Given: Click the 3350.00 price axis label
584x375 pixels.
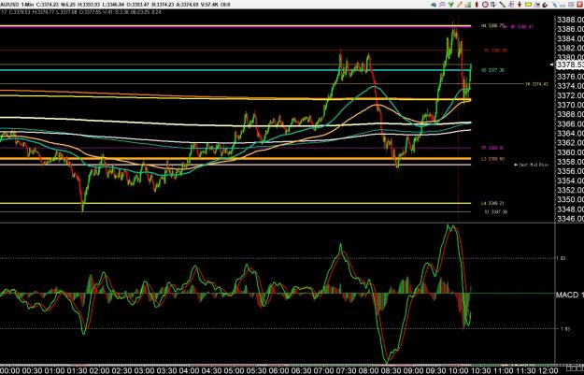Looking at the screenshot, I should pyautogui.click(x=570, y=199).
